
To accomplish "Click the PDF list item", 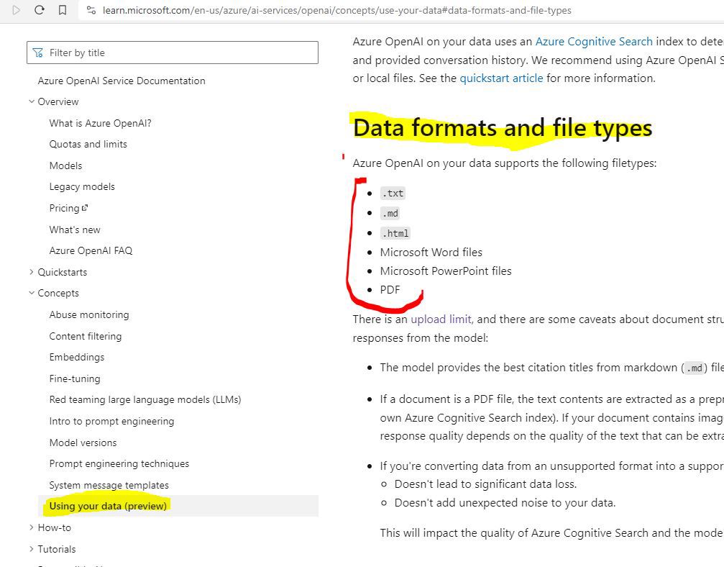I will click(x=390, y=290).
